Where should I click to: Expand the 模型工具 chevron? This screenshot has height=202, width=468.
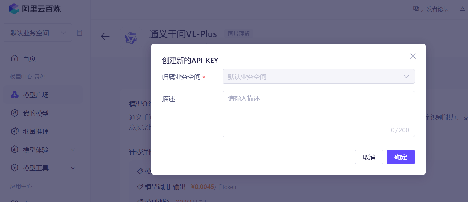[73, 168]
